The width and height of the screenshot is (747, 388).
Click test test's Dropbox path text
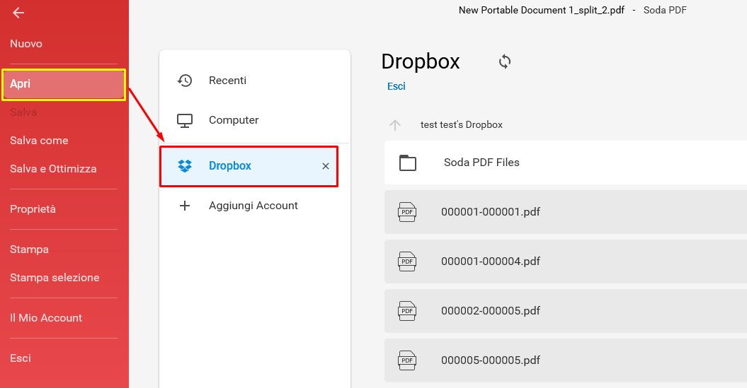pos(462,125)
